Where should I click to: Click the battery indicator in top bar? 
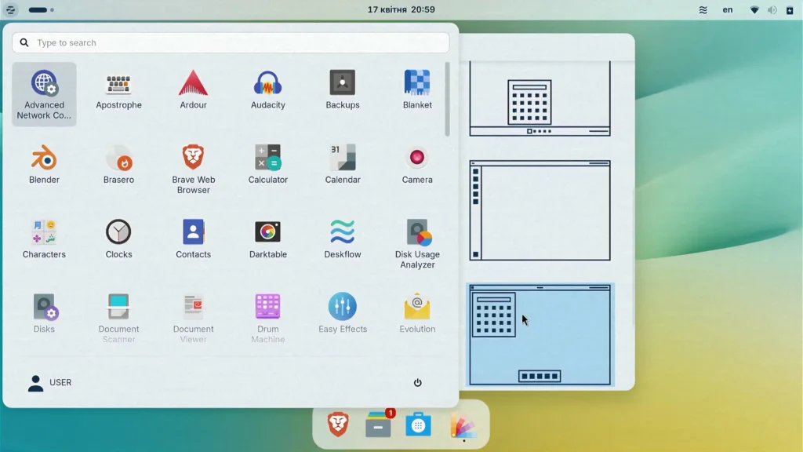[790, 9]
